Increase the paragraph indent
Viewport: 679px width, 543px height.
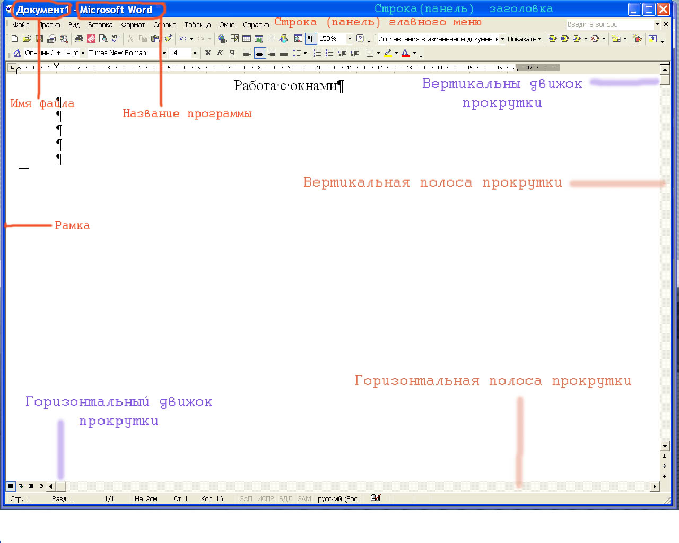(x=354, y=53)
